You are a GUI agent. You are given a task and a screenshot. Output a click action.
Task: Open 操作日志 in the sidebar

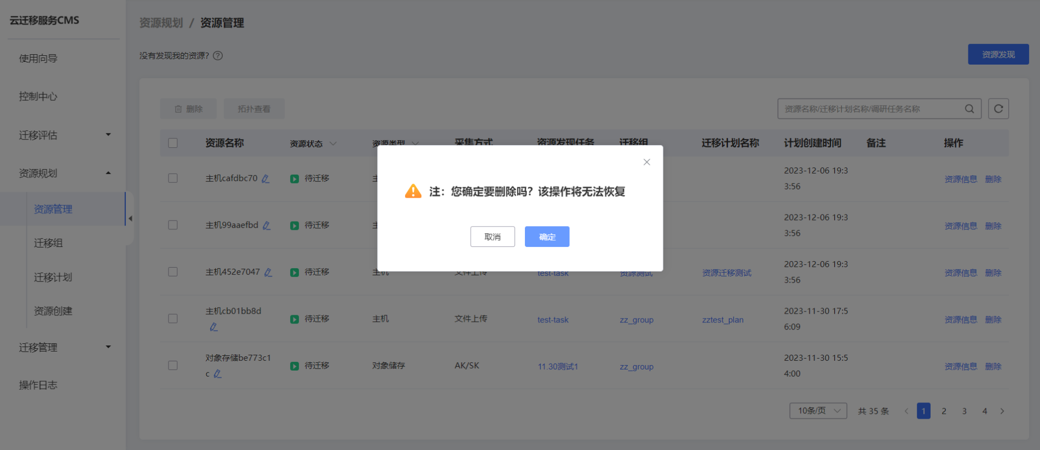point(38,385)
